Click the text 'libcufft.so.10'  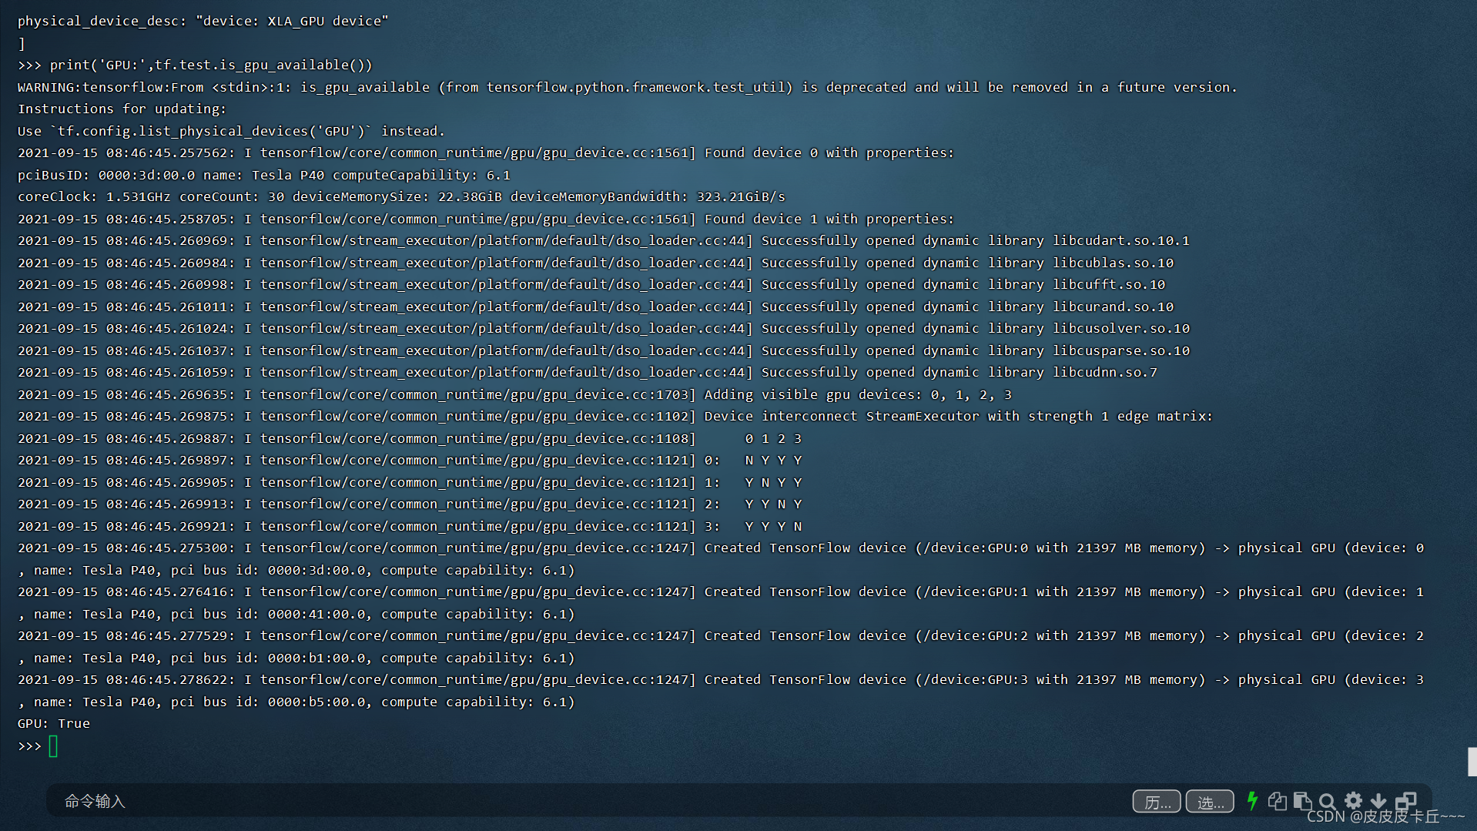[x=1109, y=285]
